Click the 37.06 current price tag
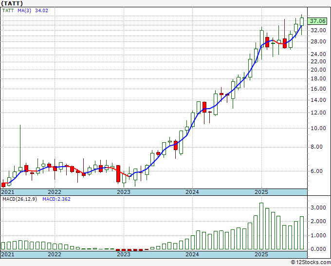Viewport: 331px width, 266px height. pos(318,21)
